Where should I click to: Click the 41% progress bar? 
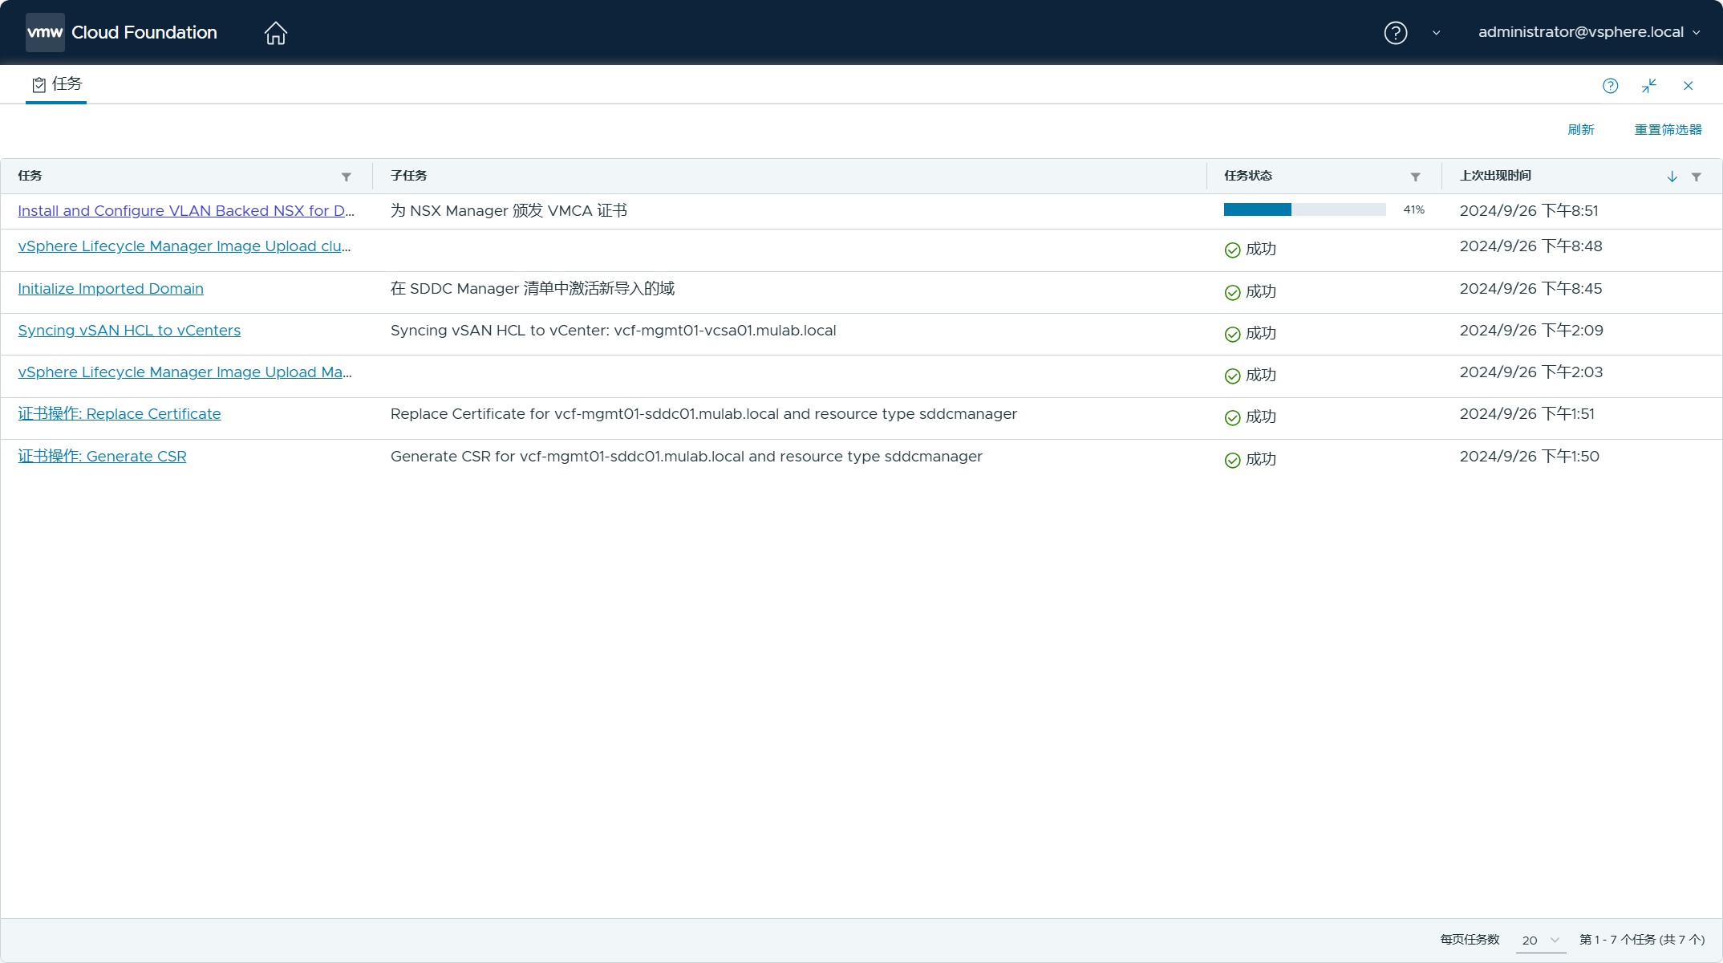point(1304,210)
